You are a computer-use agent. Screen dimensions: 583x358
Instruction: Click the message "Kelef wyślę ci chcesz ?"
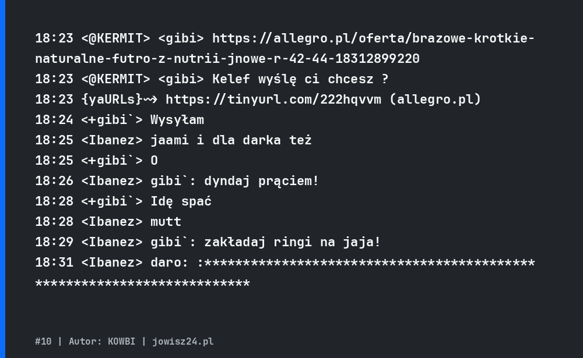pyautogui.click(x=300, y=79)
